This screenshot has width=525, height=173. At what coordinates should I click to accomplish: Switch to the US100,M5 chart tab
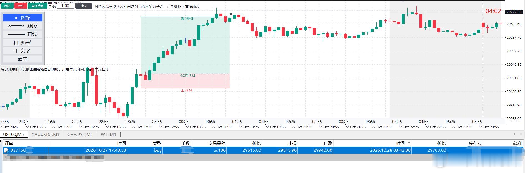[x=13, y=135]
